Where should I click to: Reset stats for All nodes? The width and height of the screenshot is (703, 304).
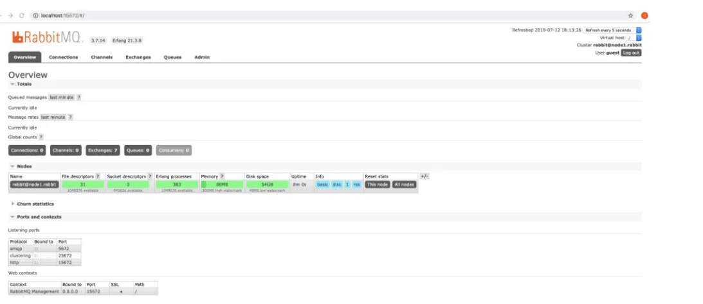[x=405, y=184]
